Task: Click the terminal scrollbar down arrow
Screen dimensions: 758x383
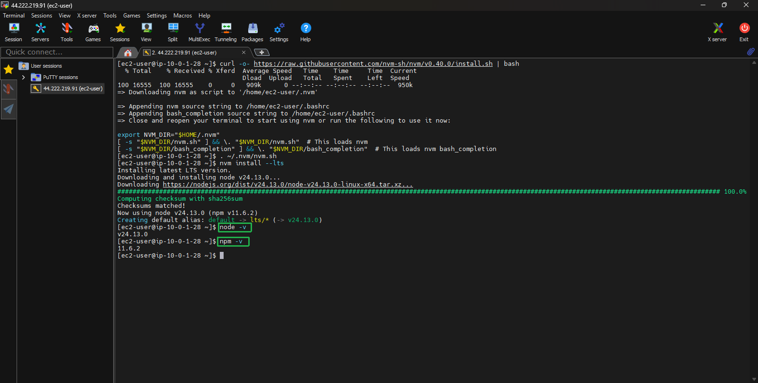Action: click(x=754, y=379)
